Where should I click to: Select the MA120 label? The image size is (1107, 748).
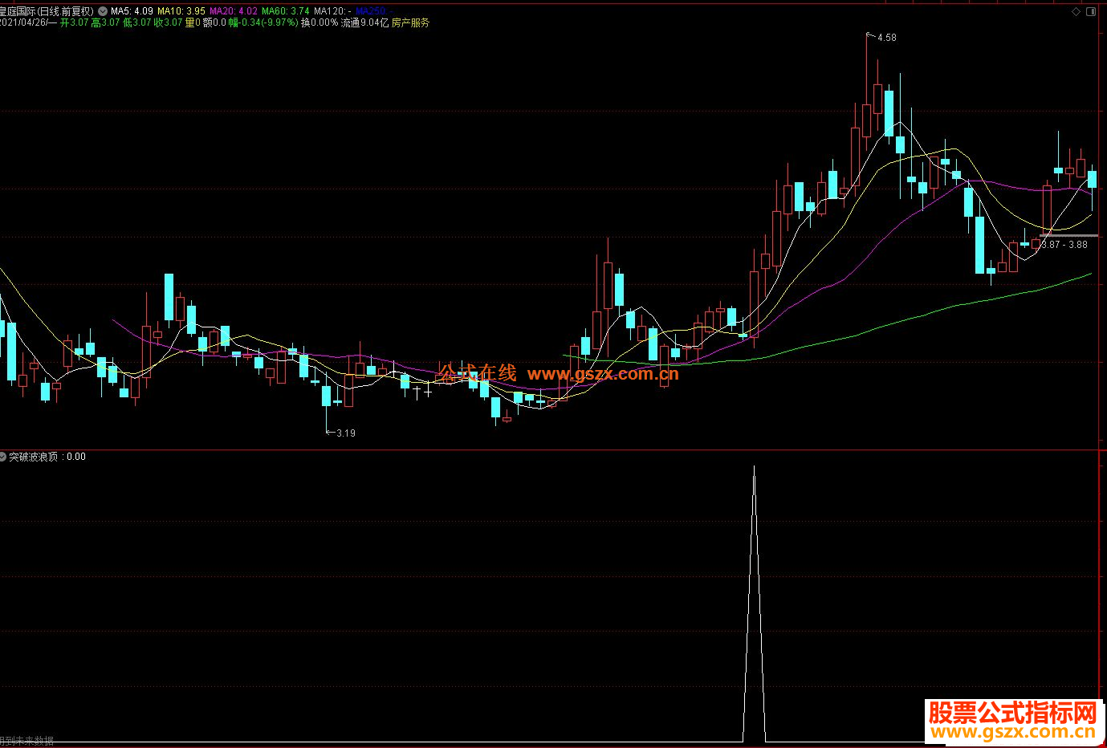tap(332, 12)
